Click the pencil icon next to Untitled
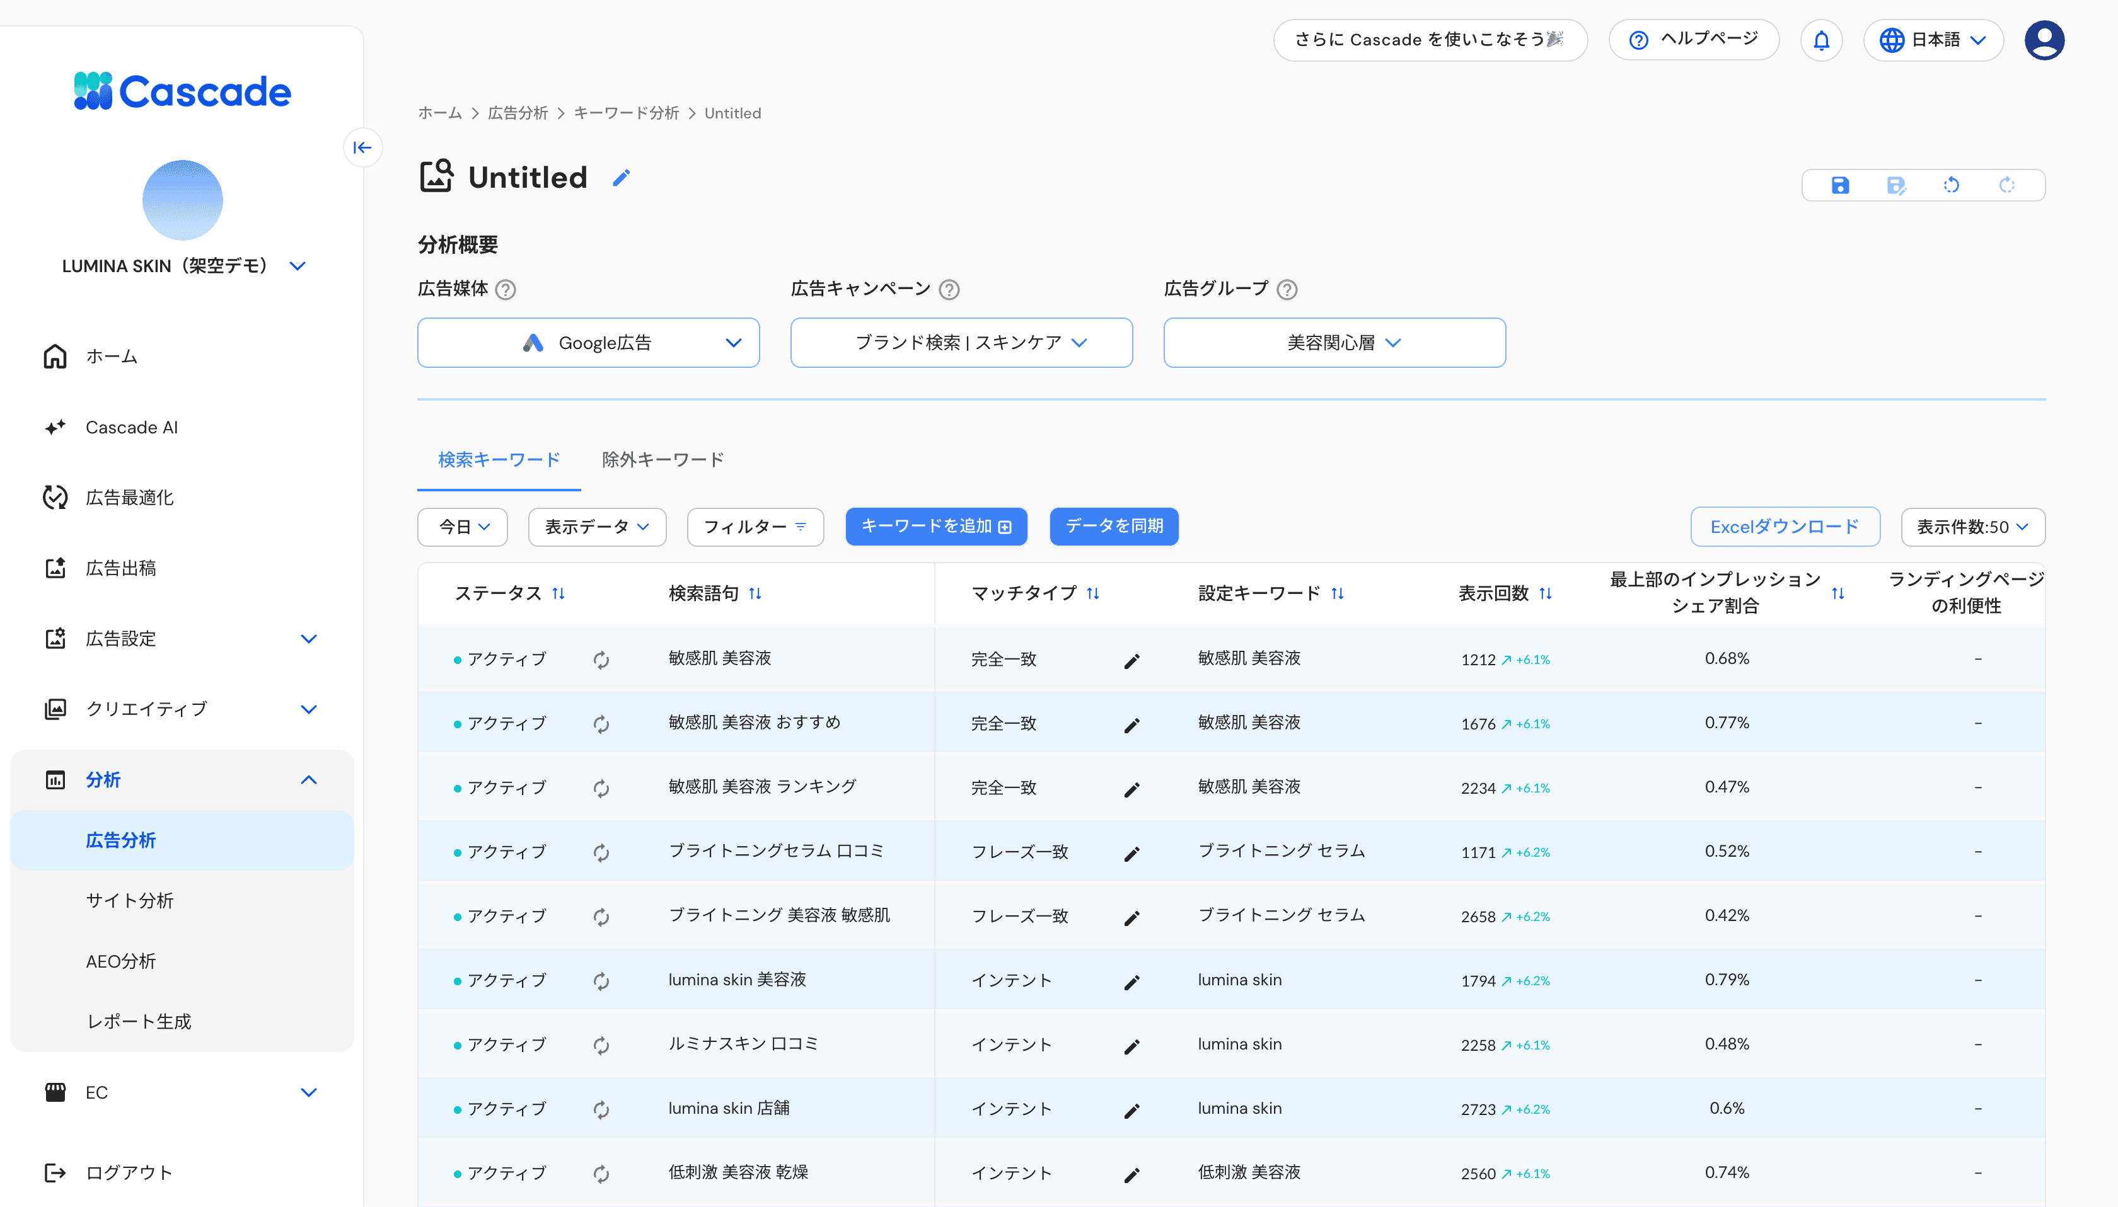 coord(621,178)
